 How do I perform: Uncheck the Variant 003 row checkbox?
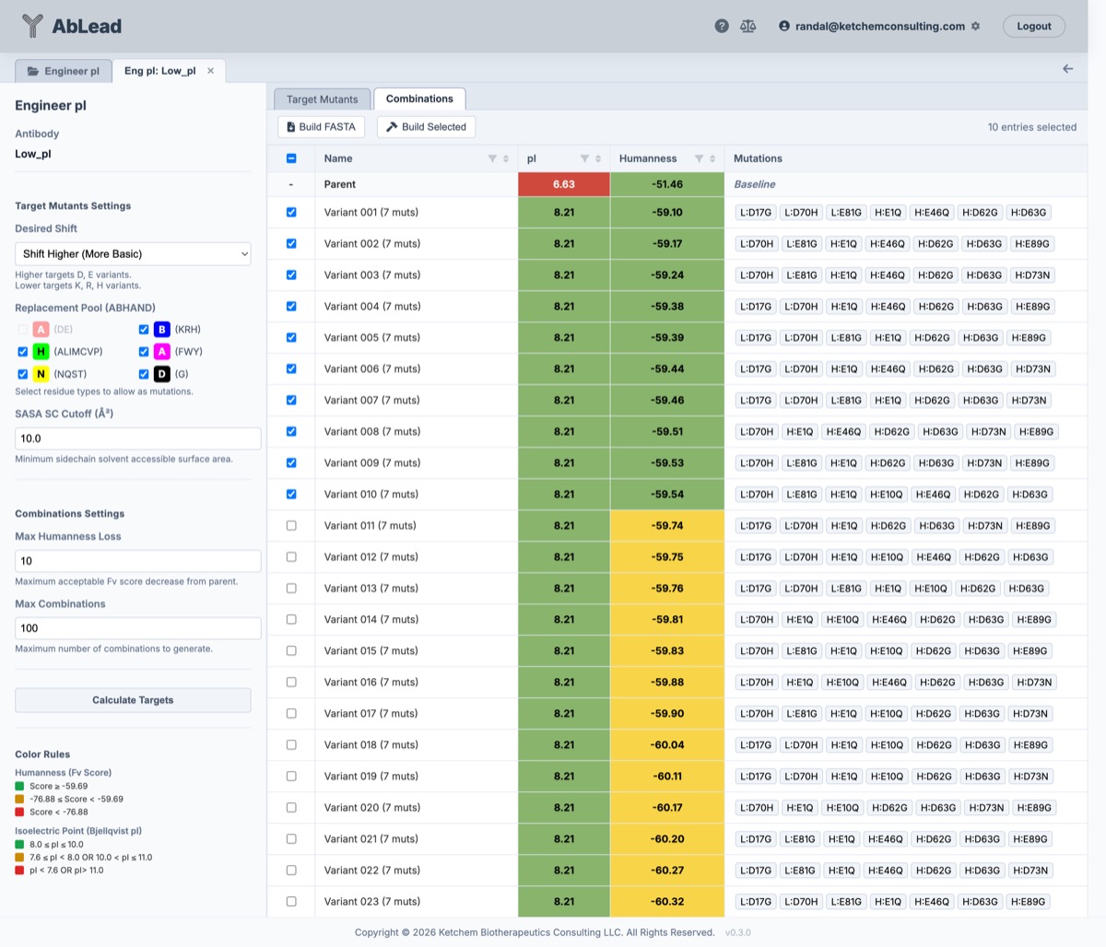(x=291, y=275)
